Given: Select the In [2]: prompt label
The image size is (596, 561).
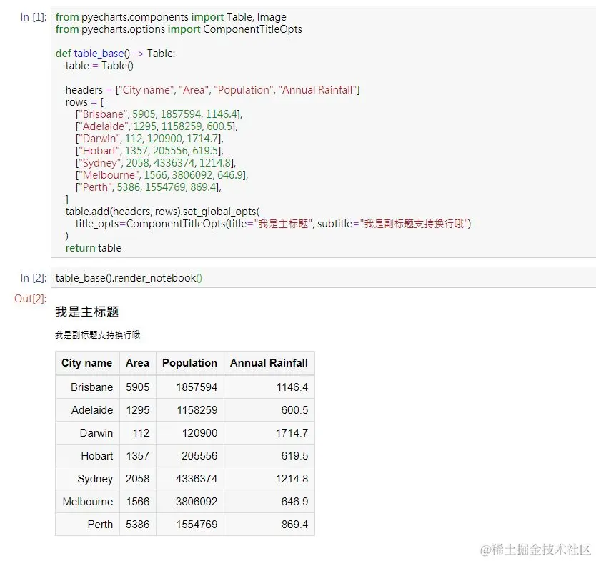Looking at the screenshot, I should pyautogui.click(x=34, y=278).
